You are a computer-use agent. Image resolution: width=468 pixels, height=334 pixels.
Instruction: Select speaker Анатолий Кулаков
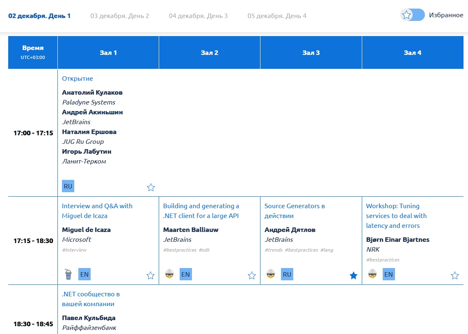pos(92,93)
